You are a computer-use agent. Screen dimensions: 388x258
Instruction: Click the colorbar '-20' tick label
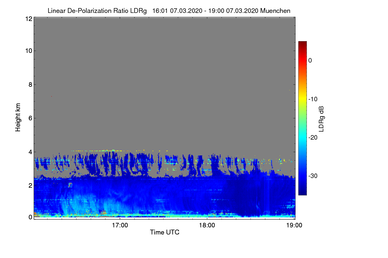tap(313, 137)
